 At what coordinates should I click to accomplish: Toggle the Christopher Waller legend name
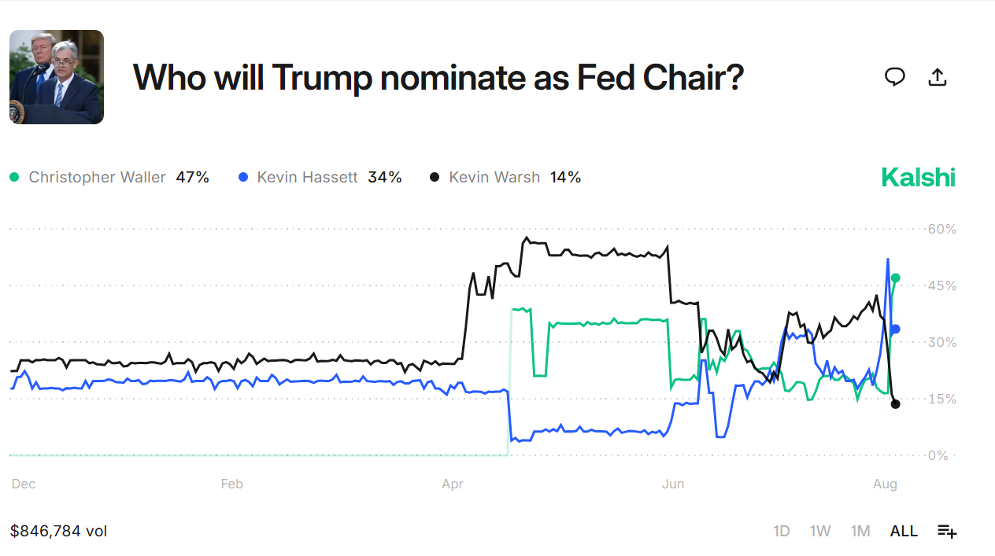97,178
